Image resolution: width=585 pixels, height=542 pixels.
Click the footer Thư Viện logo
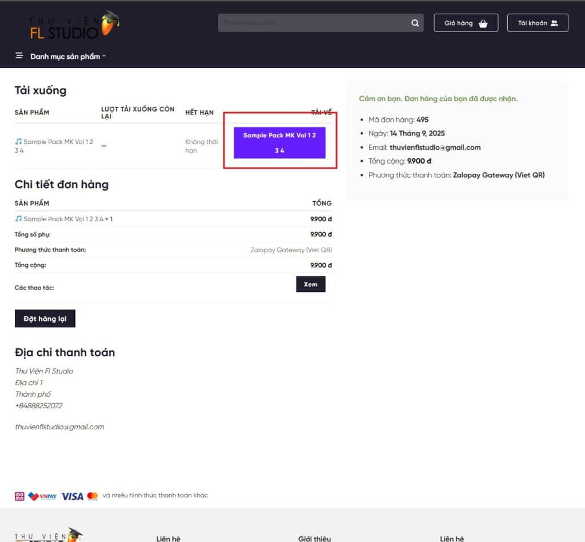pos(49,535)
